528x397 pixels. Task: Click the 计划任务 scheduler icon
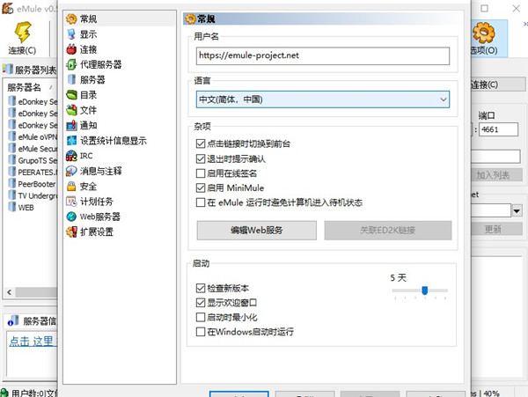coord(71,202)
